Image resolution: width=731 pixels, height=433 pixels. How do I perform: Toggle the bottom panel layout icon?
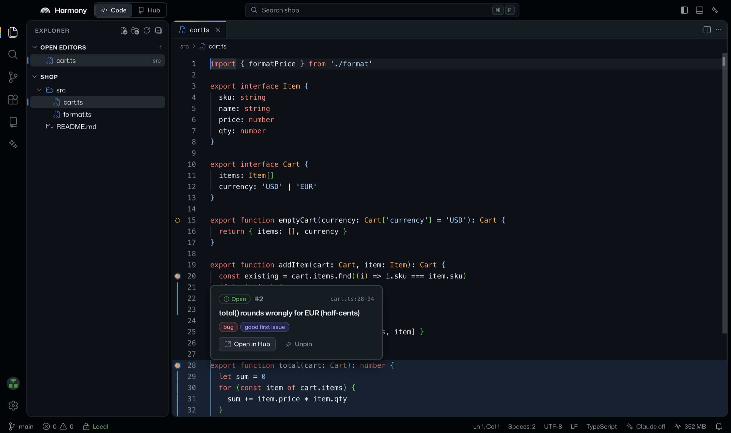point(699,10)
